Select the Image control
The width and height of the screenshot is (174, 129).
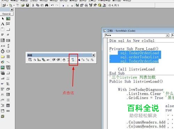coord(3,67)
